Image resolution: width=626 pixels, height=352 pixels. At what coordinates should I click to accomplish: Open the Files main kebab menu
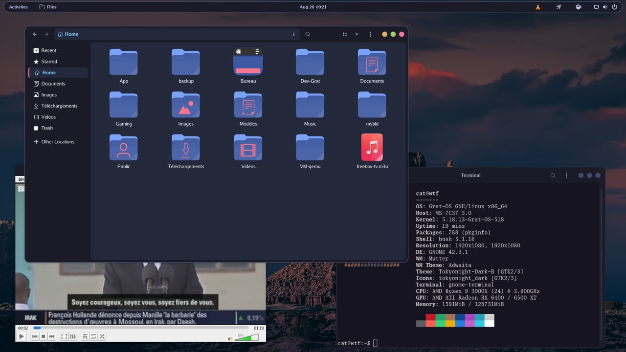pos(370,34)
